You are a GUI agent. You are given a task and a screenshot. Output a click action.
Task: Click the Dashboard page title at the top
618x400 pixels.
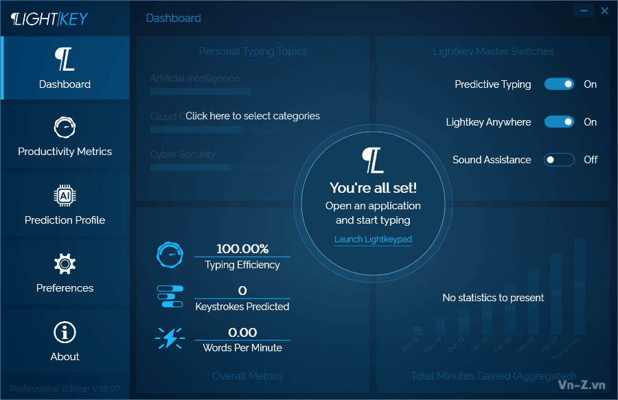tap(174, 18)
